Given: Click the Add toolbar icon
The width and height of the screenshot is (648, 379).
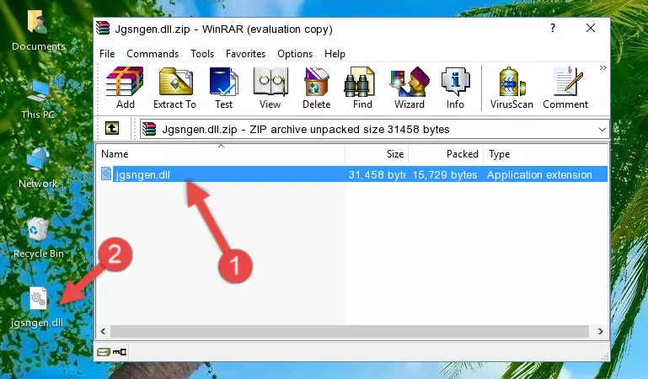Looking at the screenshot, I should (x=125, y=88).
